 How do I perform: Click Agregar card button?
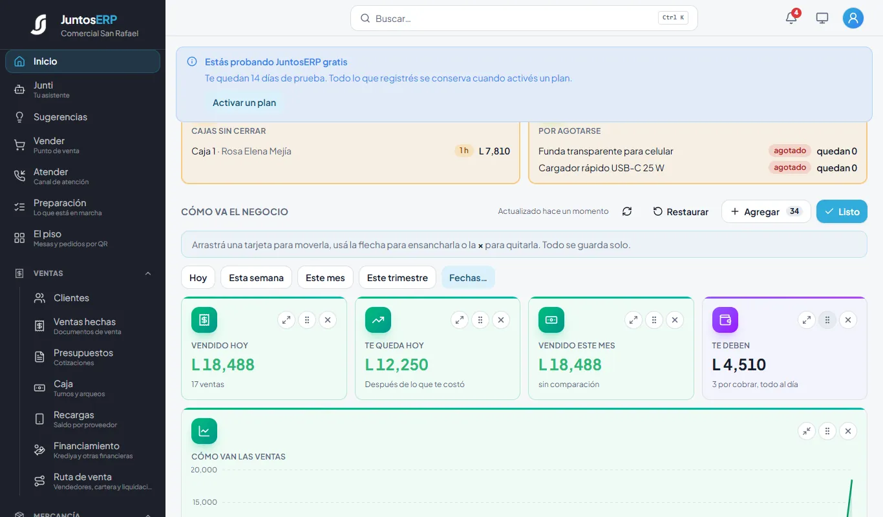coord(766,211)
